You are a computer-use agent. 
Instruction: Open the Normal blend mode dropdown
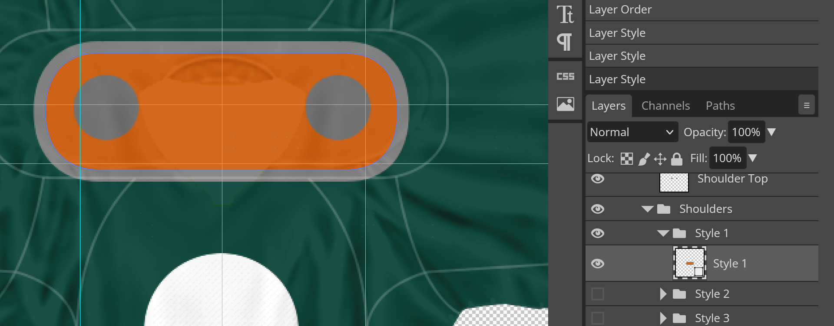(x=632, y=132)
